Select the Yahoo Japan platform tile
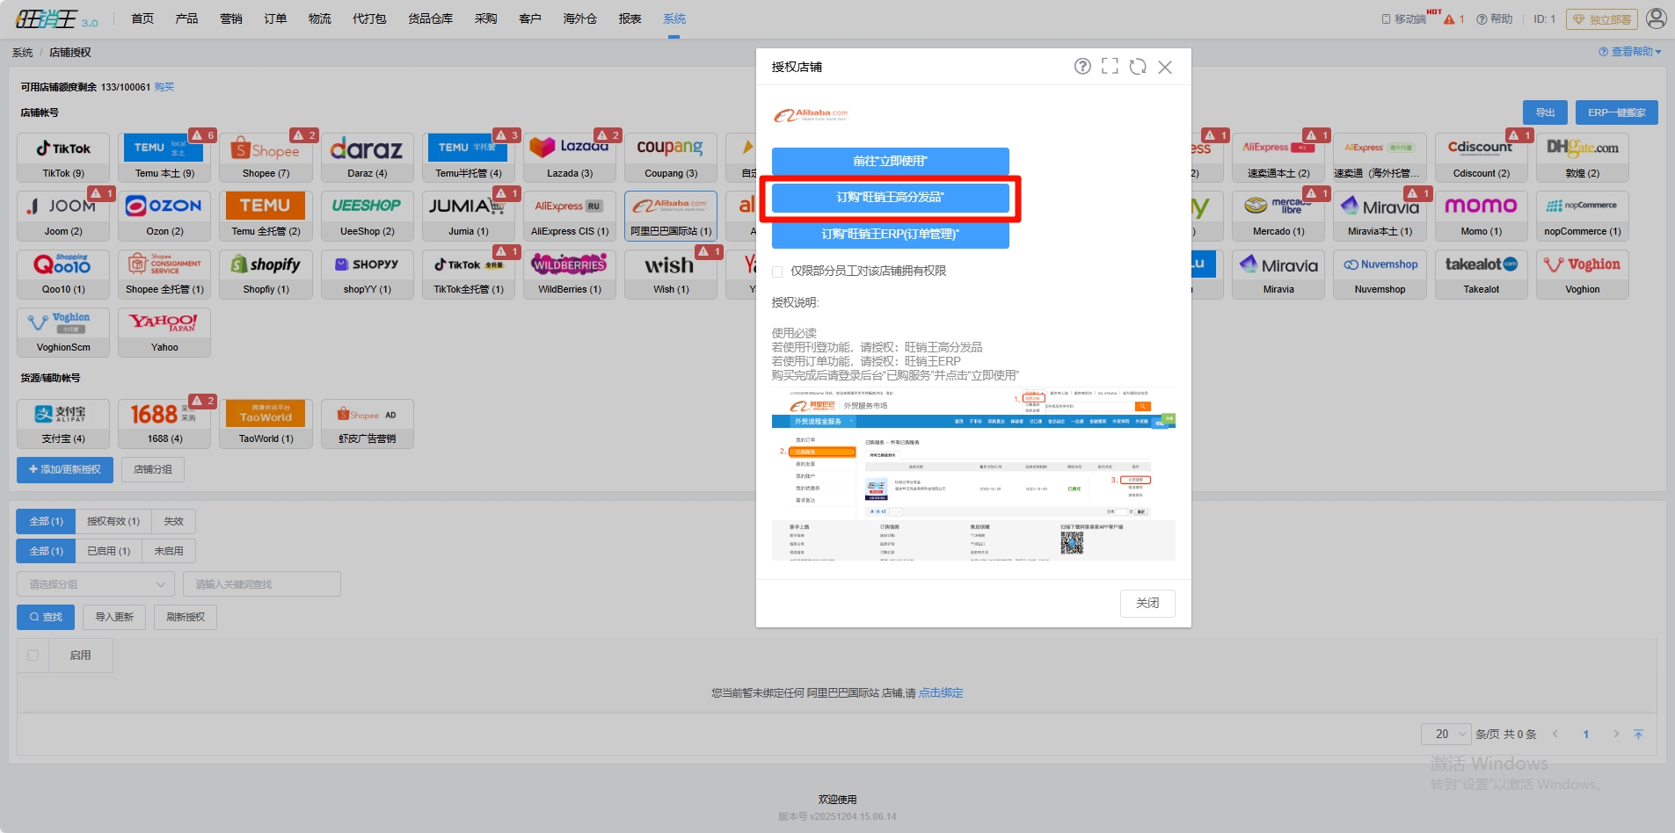Viewport: 1675px width, 833px height. [164, 332]
